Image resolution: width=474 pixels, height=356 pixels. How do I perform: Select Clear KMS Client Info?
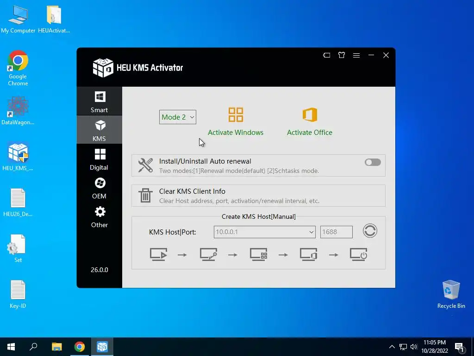(x=258, y=196)
